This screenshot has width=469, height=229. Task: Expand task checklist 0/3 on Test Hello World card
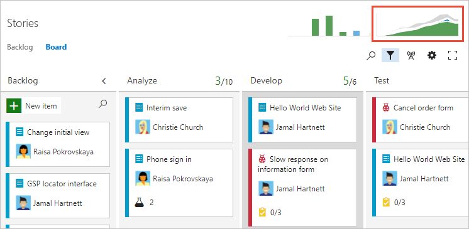(394, 202)
